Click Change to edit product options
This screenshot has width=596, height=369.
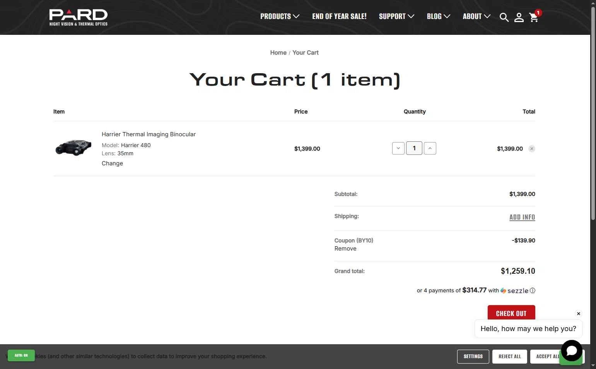click(112, 163)
